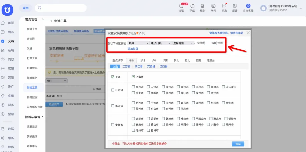Open 私域 in the sidebar
Image resolution: width=306 pixels, height=152 pixels.
[x=8, y=50]
